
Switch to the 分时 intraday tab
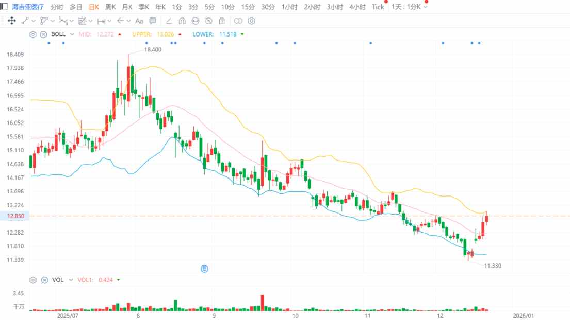[x=57, y=7]
